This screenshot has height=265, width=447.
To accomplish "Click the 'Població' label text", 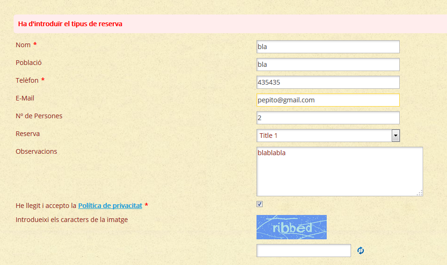I will tap(29, 63).
